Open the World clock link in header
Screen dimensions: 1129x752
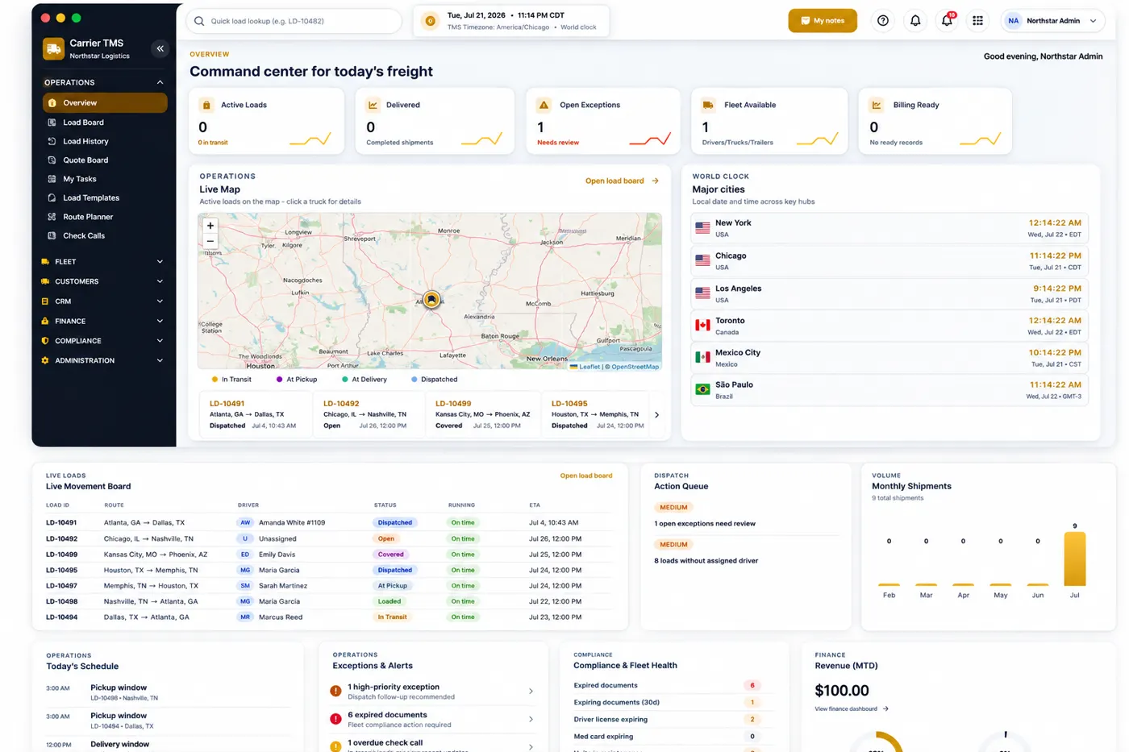tap(579, 27)
